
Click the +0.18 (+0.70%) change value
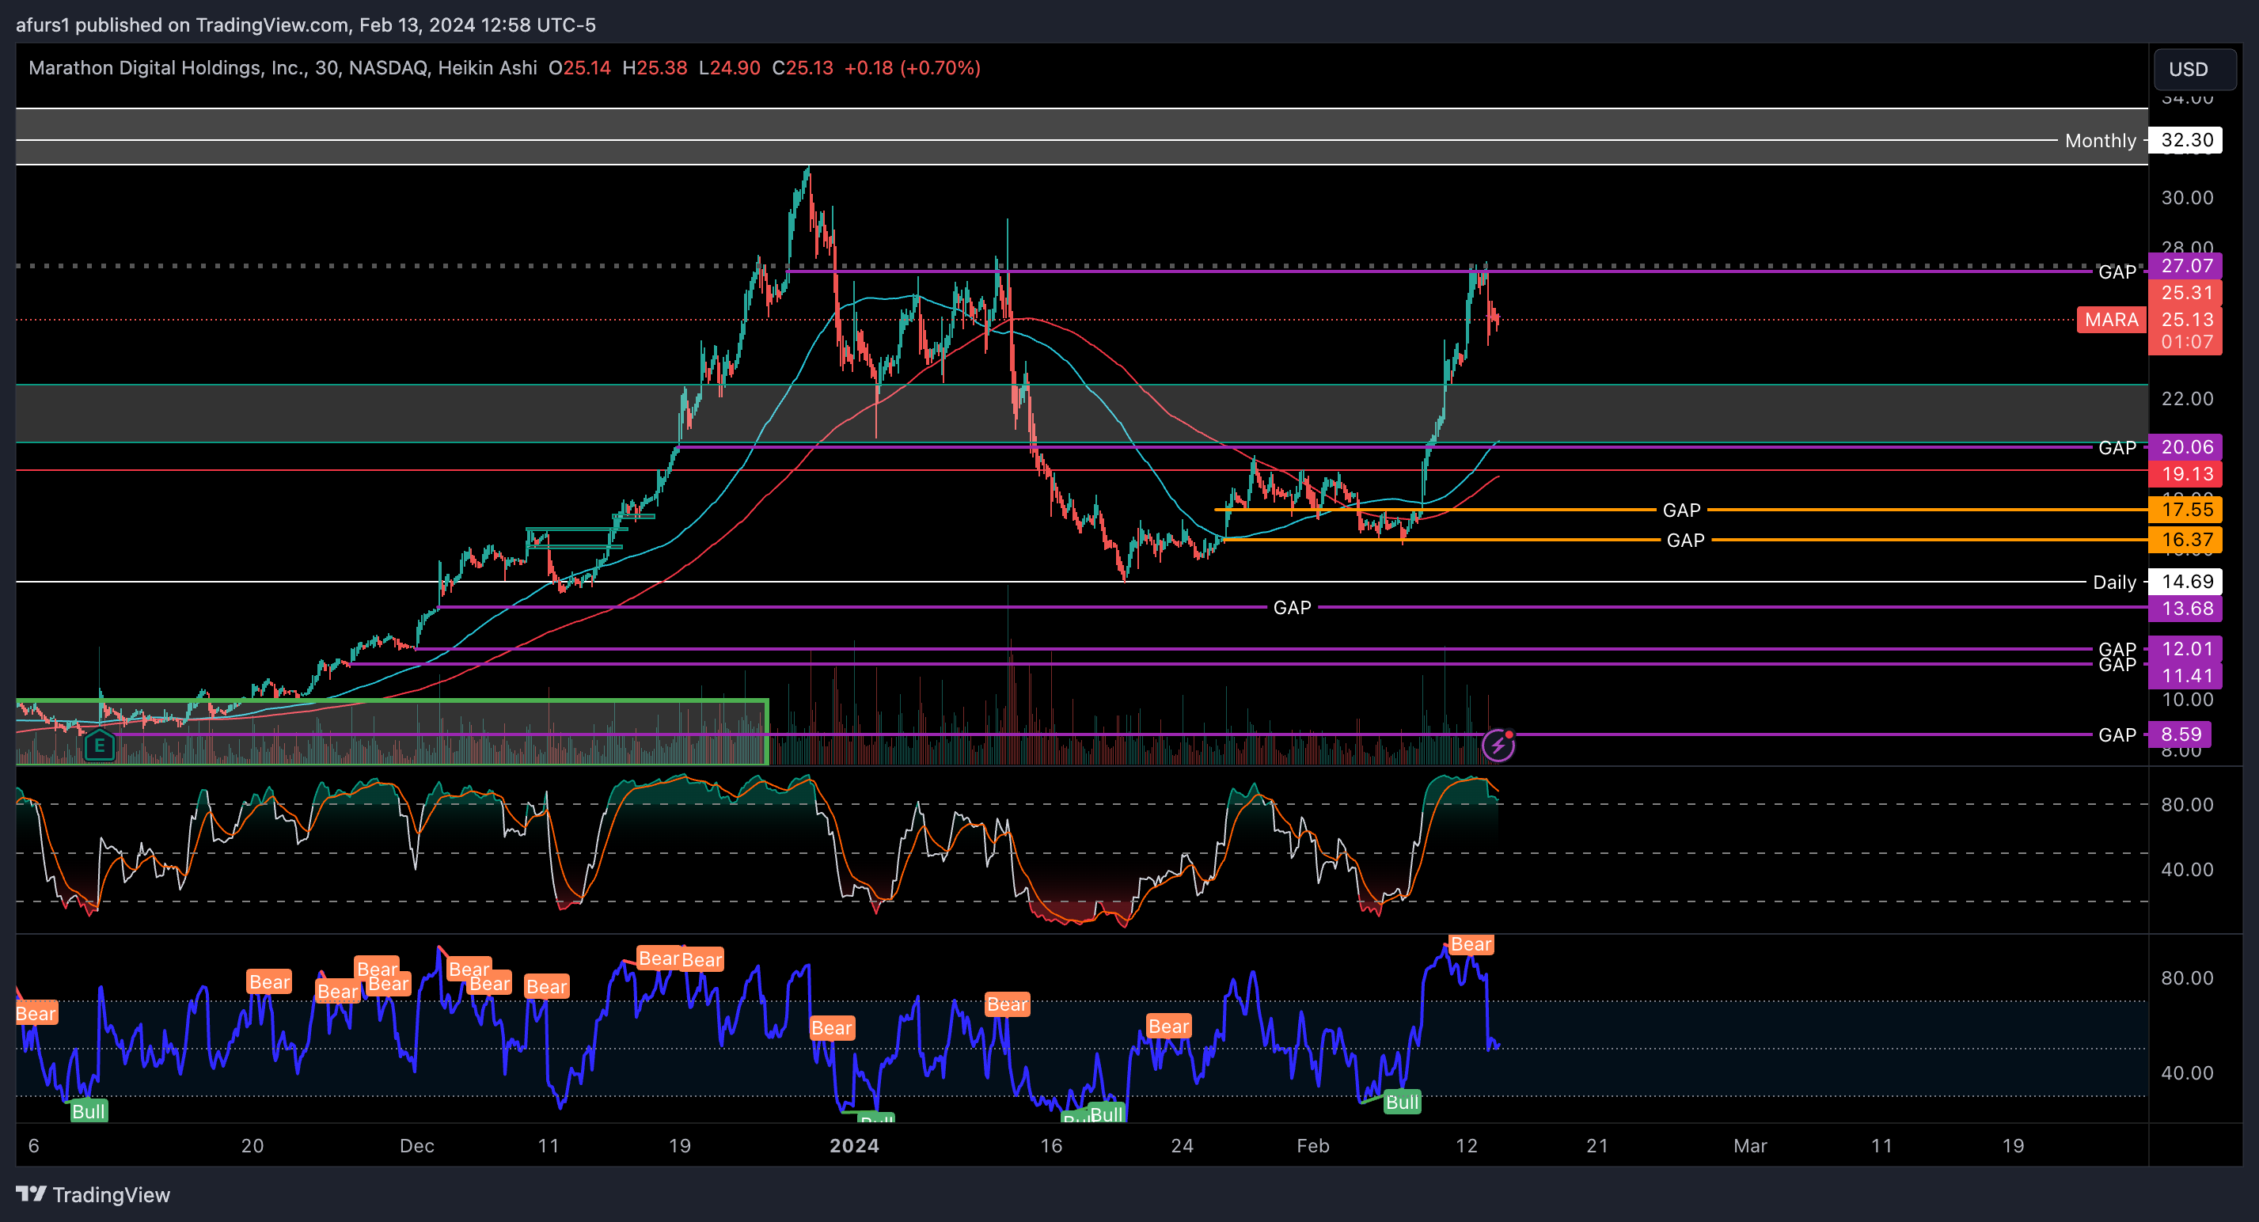tap(912, 67)
